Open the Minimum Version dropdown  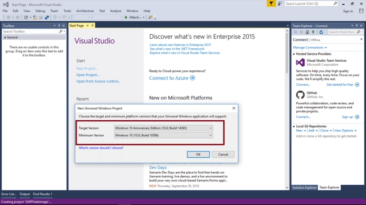point(163,135)
